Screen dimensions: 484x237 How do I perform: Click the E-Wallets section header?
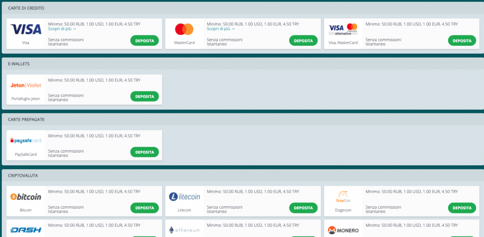(243, 64)
